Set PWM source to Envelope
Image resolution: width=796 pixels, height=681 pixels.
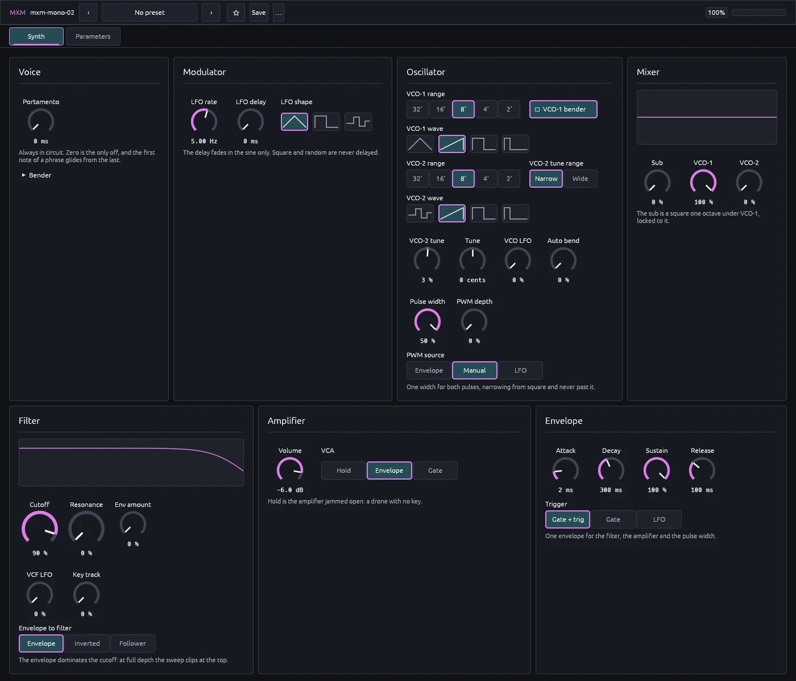(x=429, y=370)
